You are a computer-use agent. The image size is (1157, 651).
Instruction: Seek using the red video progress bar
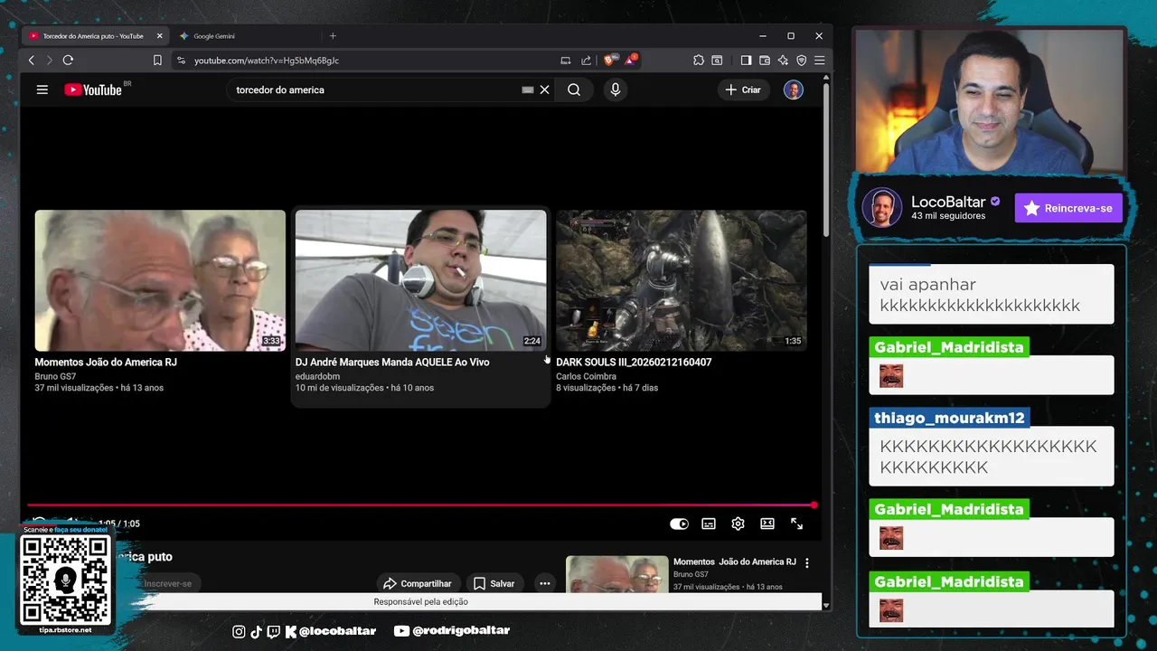(x=420, y=505)
